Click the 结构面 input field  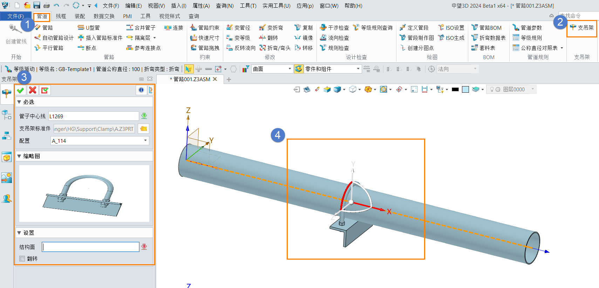(90, 247)
